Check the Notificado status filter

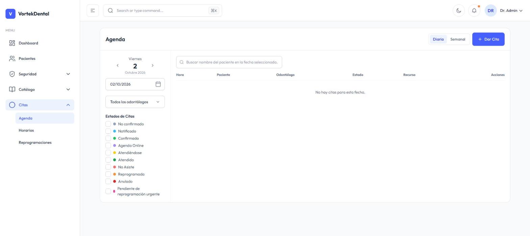point(108,131)
